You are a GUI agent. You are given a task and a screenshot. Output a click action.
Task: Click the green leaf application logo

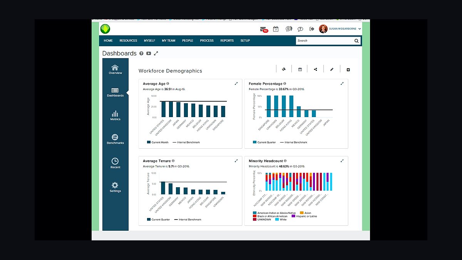pos(105,29)
